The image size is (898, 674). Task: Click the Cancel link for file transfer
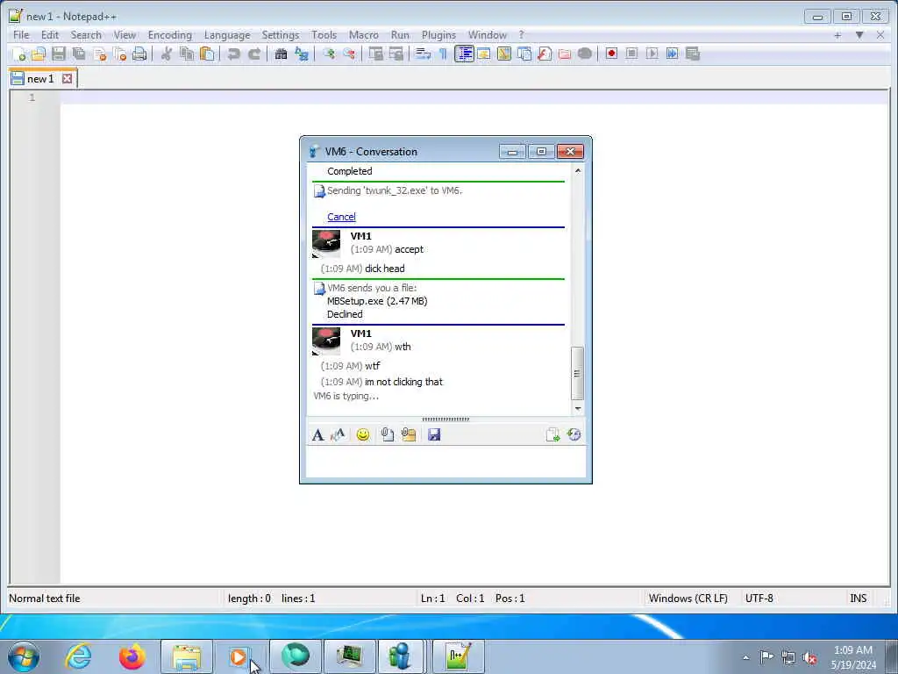(341, 217)
